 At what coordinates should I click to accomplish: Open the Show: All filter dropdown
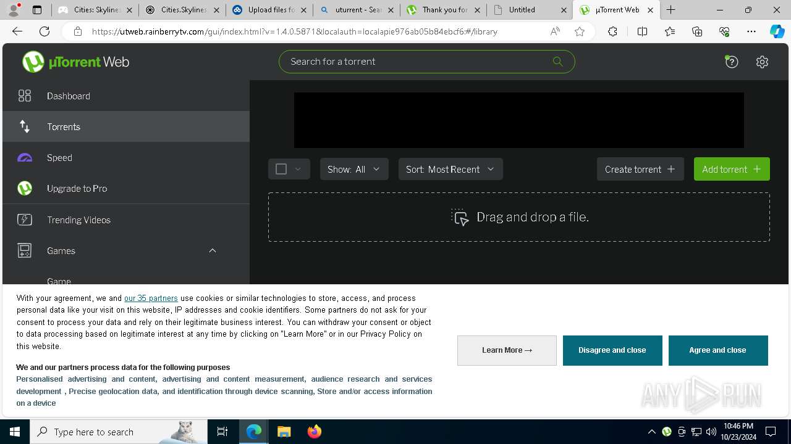click(354, 169)
